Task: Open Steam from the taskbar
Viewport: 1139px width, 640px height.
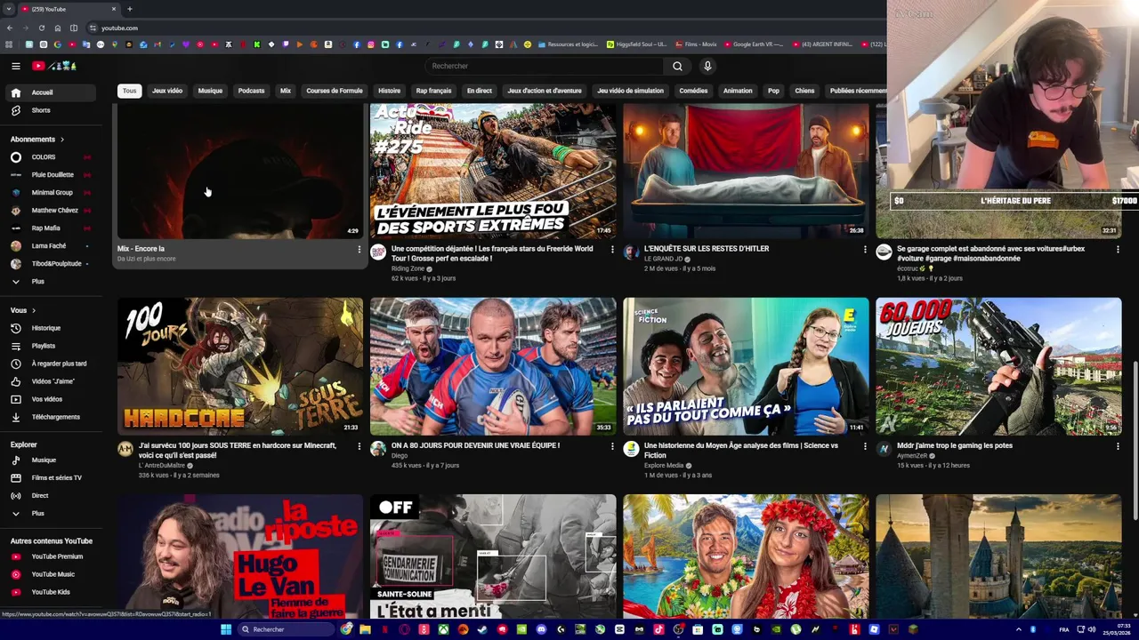Action: [482, 629]
